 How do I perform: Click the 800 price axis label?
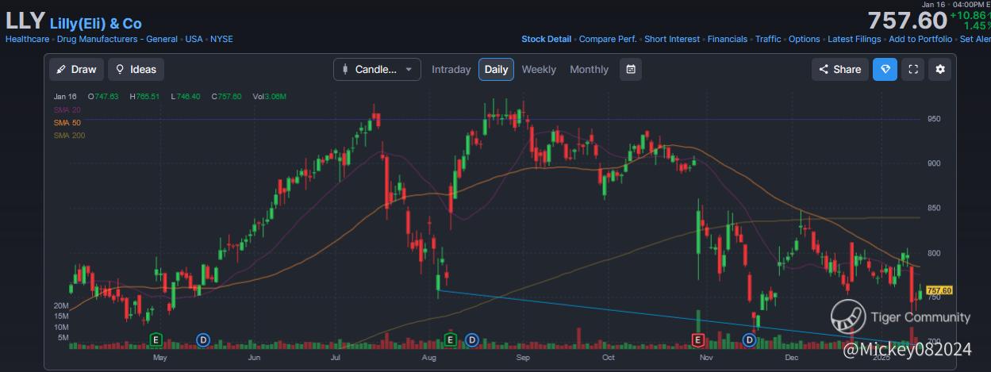click(x=934, y=254)
